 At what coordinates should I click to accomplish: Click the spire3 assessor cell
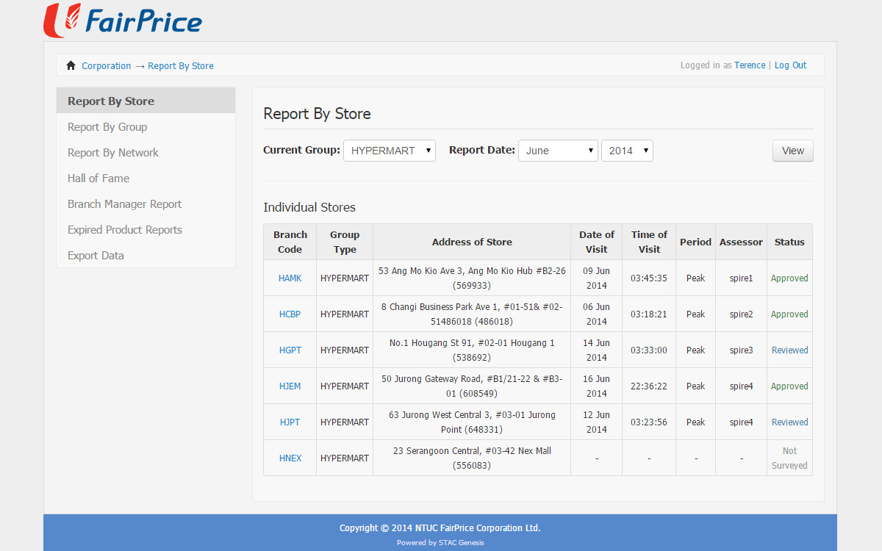741,350
